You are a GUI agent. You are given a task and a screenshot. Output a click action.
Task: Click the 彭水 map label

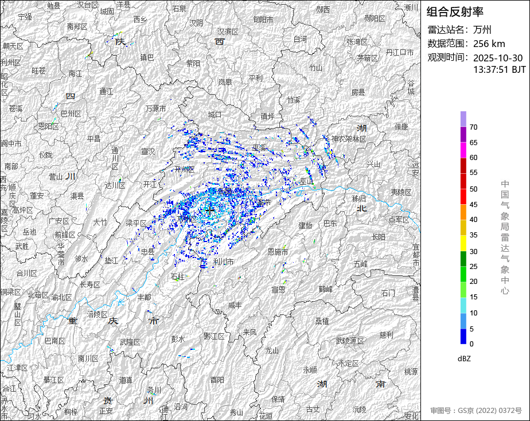click(178, 339)
